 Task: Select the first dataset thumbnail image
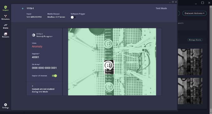(190, 62)
